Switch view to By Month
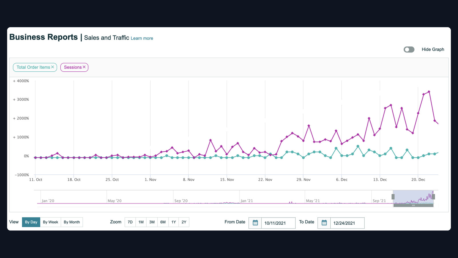The height and width of the screenshot is (258, 458). 72,222
